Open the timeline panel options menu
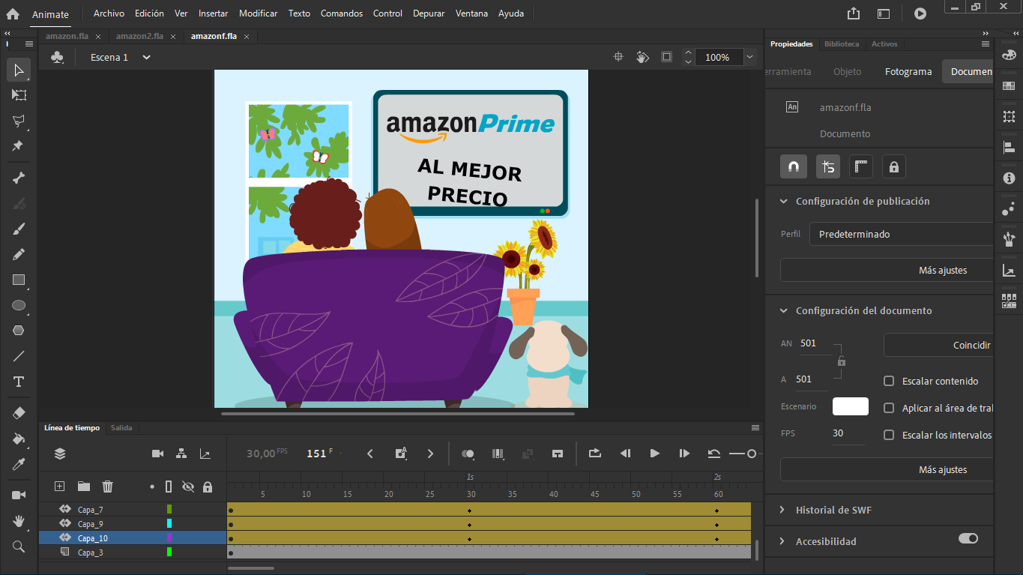The width and height of the screenshot is (1023, 575). (x=755, y=427)
